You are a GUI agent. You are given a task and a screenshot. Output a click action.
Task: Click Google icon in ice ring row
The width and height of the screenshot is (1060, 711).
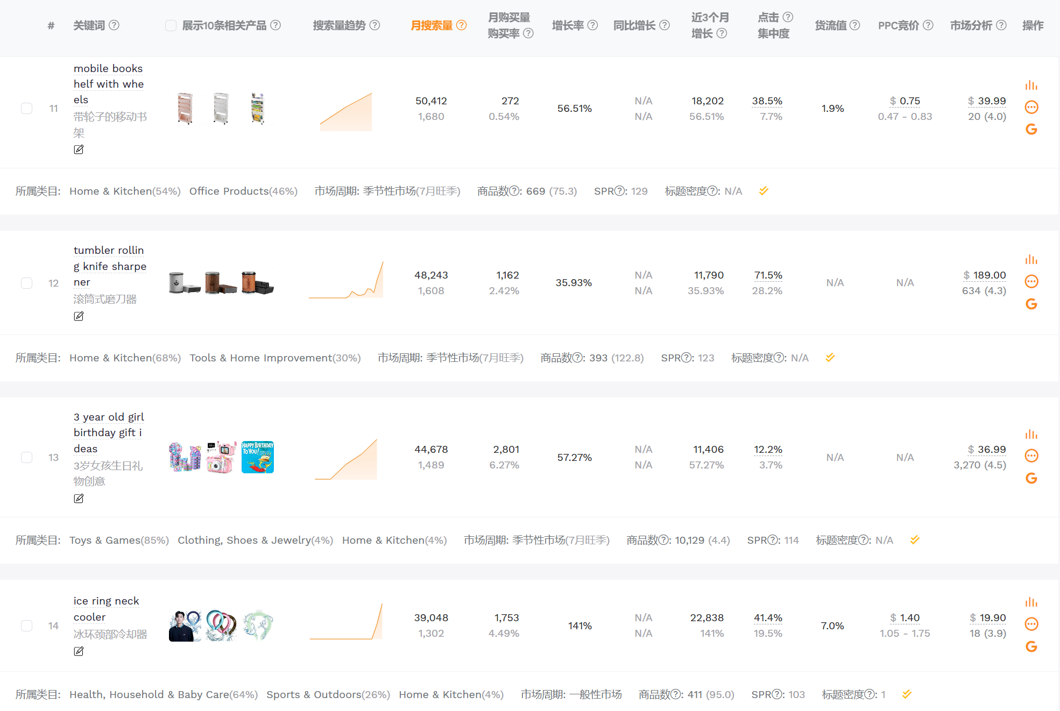pyautogui.click(x=1031, y=646)
